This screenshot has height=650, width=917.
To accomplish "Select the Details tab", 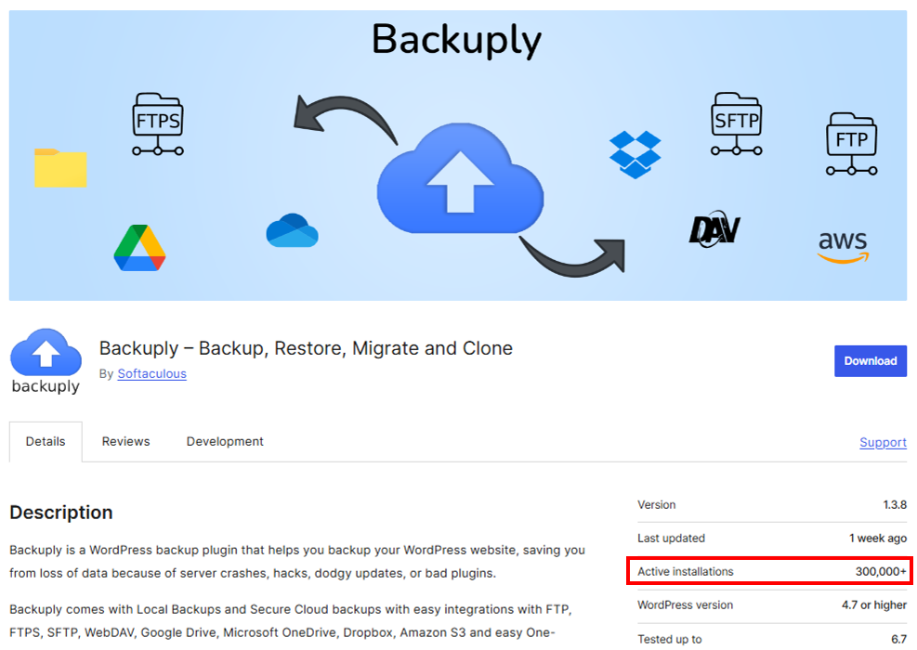I will tap(45, 441).
